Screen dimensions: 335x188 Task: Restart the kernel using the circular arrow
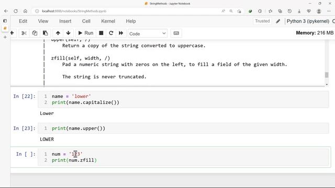click(x=111, y=33)
